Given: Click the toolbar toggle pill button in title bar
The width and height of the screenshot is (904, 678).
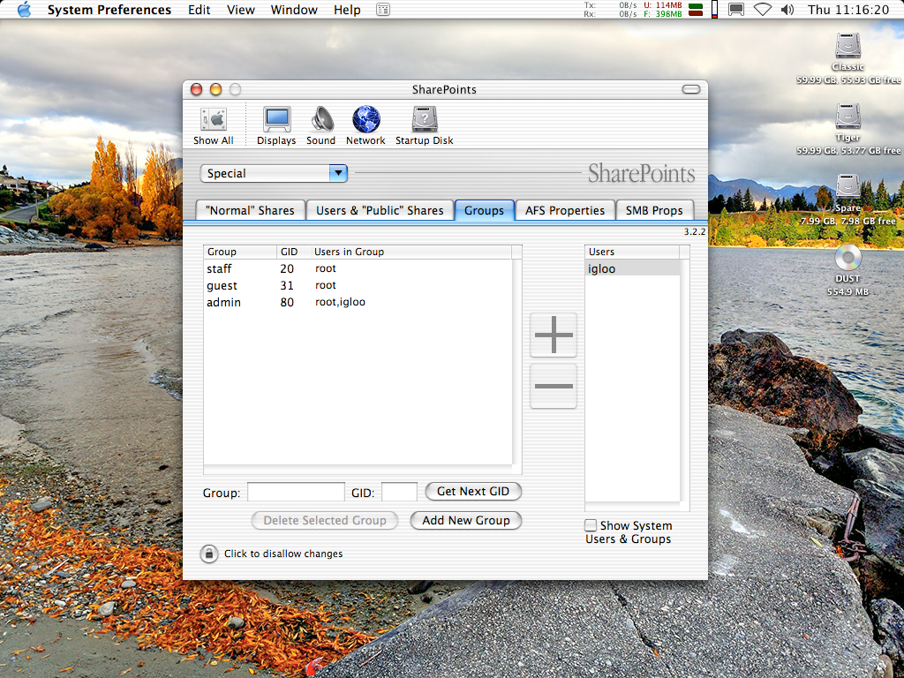Looking at the screenshot, I should click(x=690, y=89).
